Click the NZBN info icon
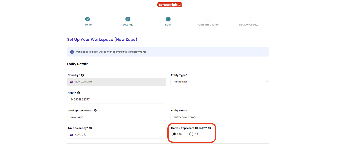This screenshot has height=145, width=337. coord(78,93)
